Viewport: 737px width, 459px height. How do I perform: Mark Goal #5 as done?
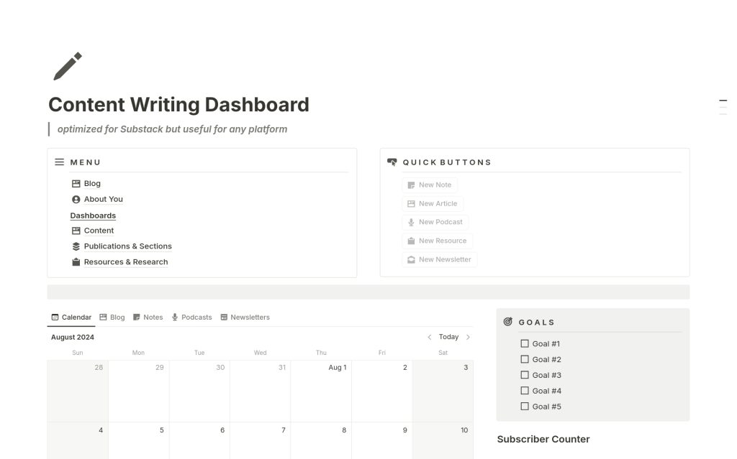(x=525, y=407)
